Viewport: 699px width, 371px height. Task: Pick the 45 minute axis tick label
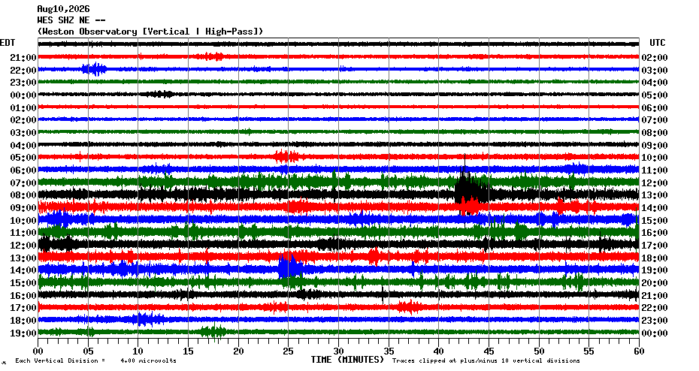click(489, 351)
